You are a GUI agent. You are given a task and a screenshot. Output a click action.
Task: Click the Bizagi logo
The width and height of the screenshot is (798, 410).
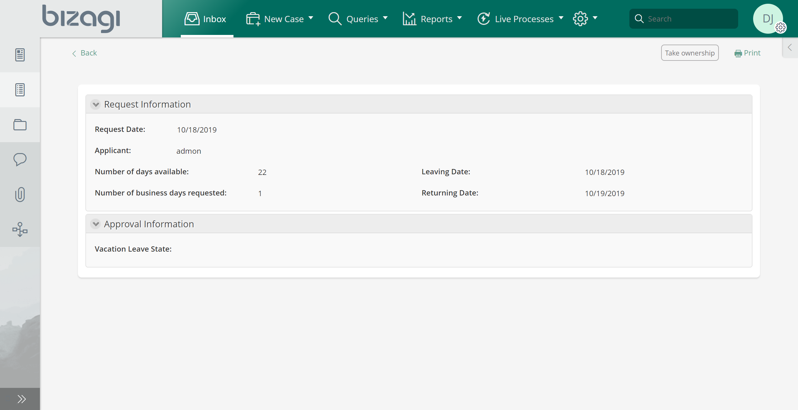click(x=81, y=19)
